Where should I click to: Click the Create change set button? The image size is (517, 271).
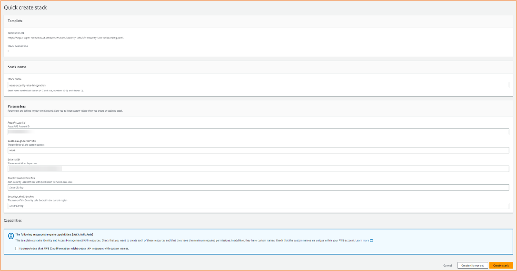click(x=473, y=265)
